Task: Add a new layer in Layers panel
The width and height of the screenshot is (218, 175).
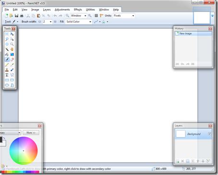Action: (x=177, y=161)
